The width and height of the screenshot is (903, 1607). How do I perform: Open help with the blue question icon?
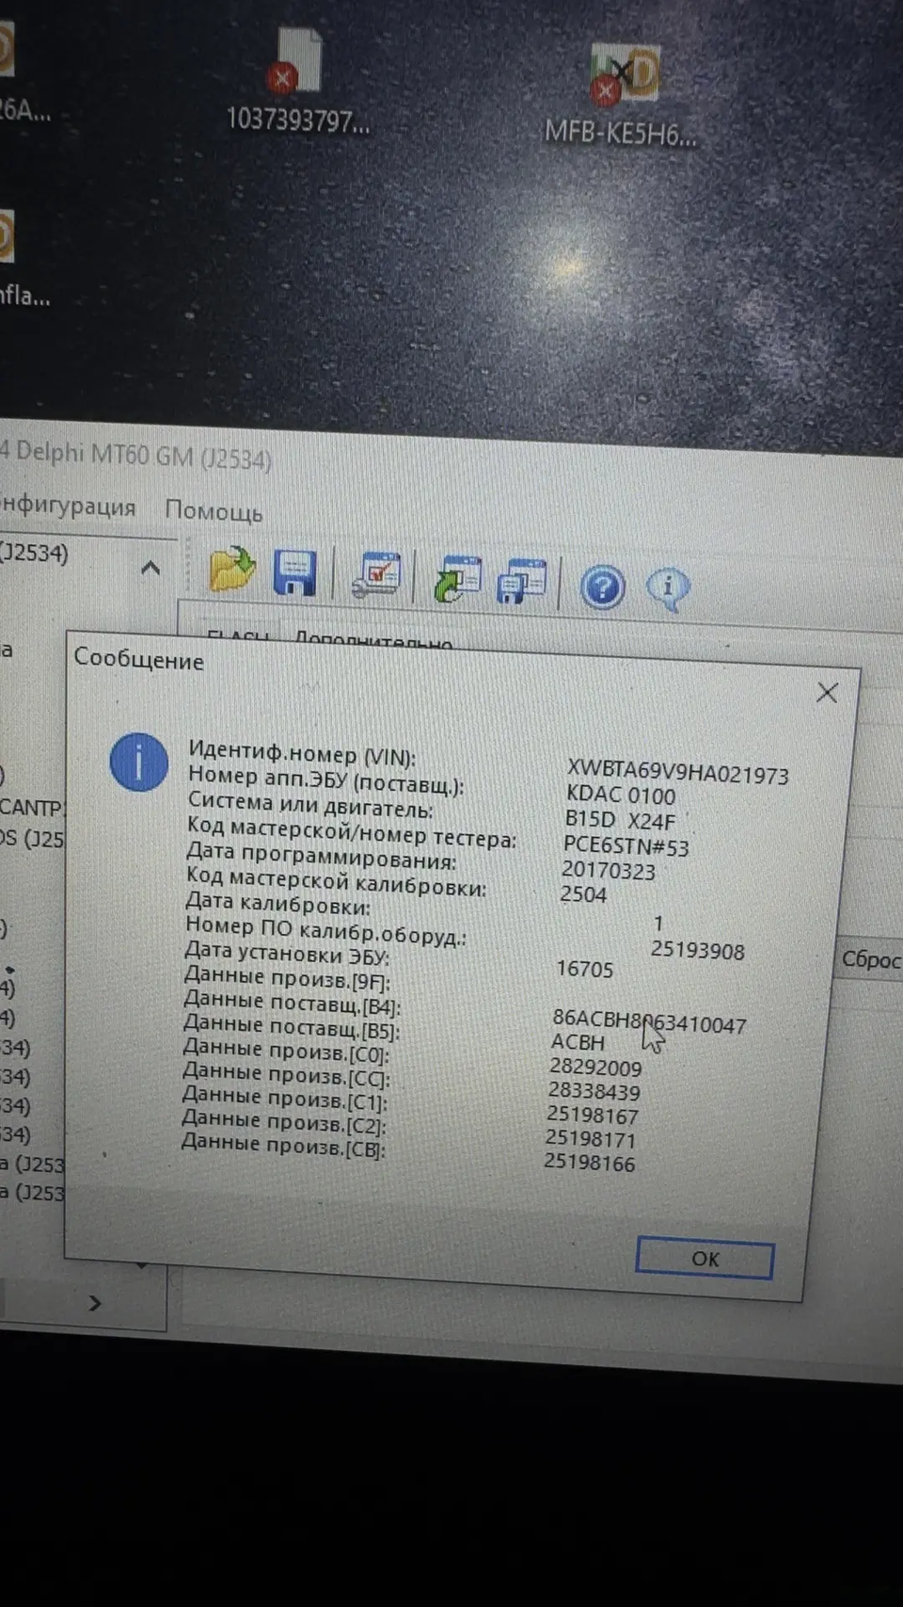point(602,587)
